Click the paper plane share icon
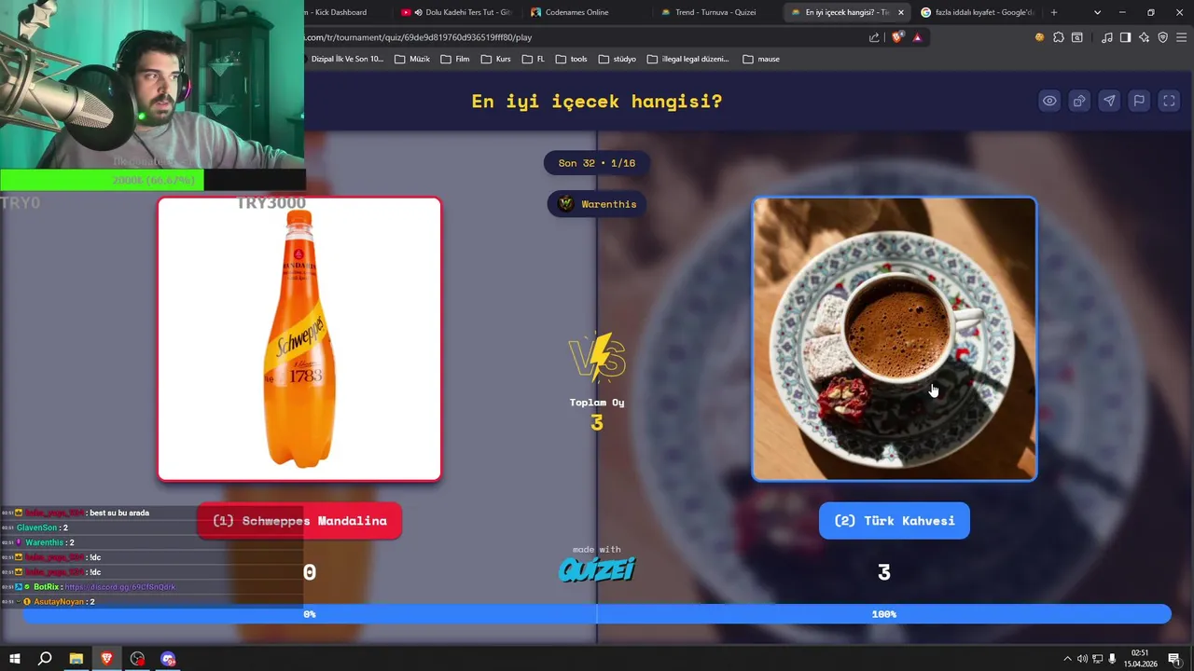The image size is (1194, 671). point(1109,101)
